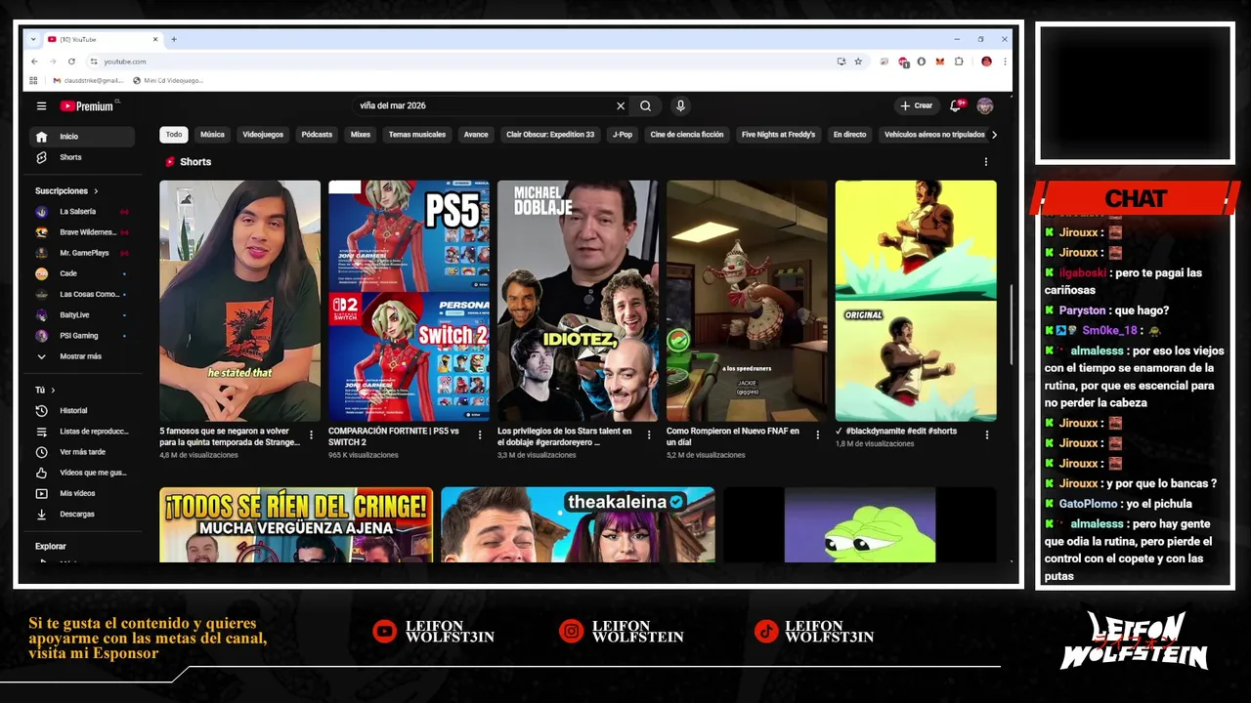This screenshot has width=1251, height=703.
Task: Open PSI Gaming subscription channel
Action: pyautogui.click(x=82, y=336)
